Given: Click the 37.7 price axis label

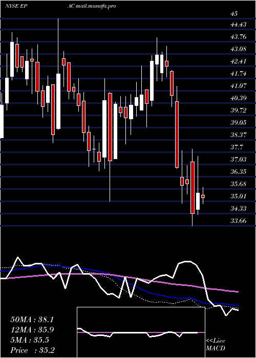Looking at the screenshot, I should (237, 147).
